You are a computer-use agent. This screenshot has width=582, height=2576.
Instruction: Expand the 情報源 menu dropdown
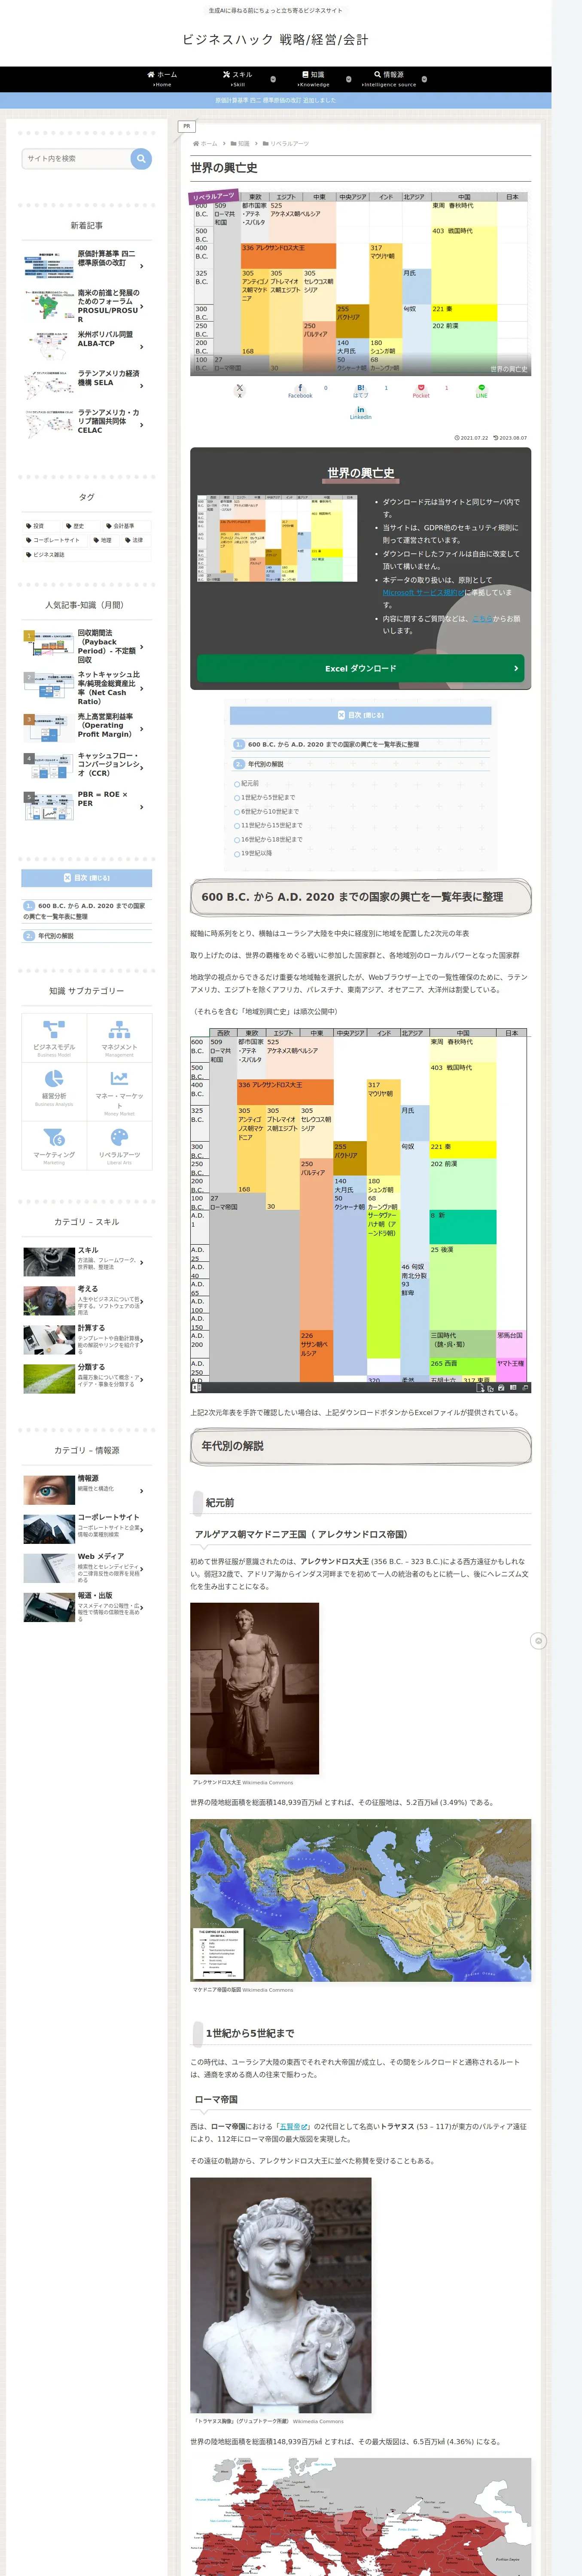(424, 79)
